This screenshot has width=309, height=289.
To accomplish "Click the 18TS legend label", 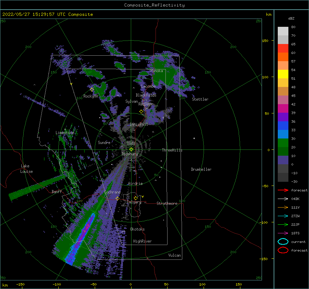I will (x=295, y=233).
